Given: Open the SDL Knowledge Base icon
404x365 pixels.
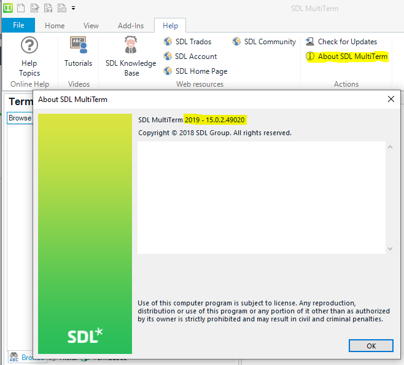Looking at the screenshot, I should pos(131,45).
